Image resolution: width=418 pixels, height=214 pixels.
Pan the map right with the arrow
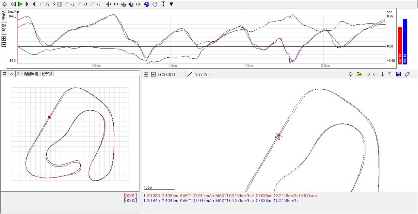tap(368, 74)
